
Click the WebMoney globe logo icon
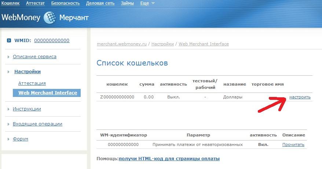[50, 18]
